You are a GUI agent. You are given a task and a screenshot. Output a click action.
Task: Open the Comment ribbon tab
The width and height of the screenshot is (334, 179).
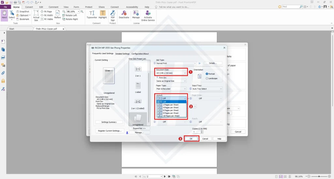pos(53,7)
